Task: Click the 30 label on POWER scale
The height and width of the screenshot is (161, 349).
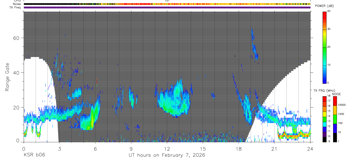Action: click(329, 29)
